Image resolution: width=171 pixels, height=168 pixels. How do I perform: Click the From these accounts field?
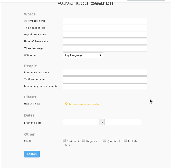pyautogui.click(x=105, y=73)
